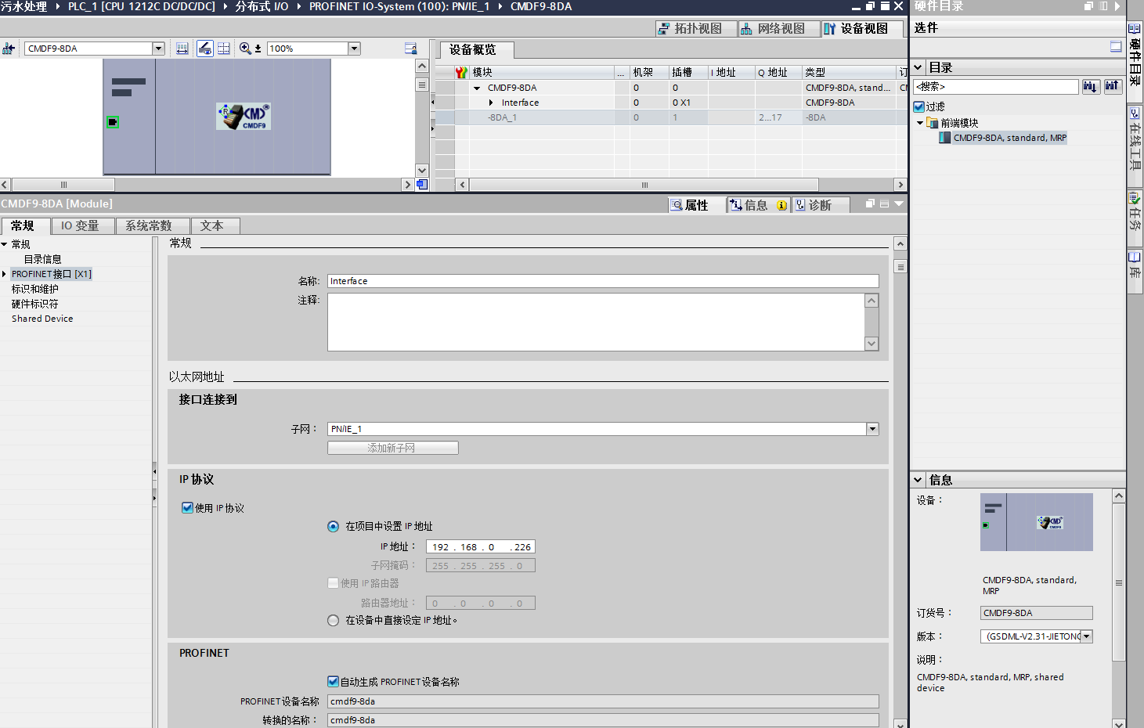Toggle the 过滤 filter checkbox

[x=920, y=106]
